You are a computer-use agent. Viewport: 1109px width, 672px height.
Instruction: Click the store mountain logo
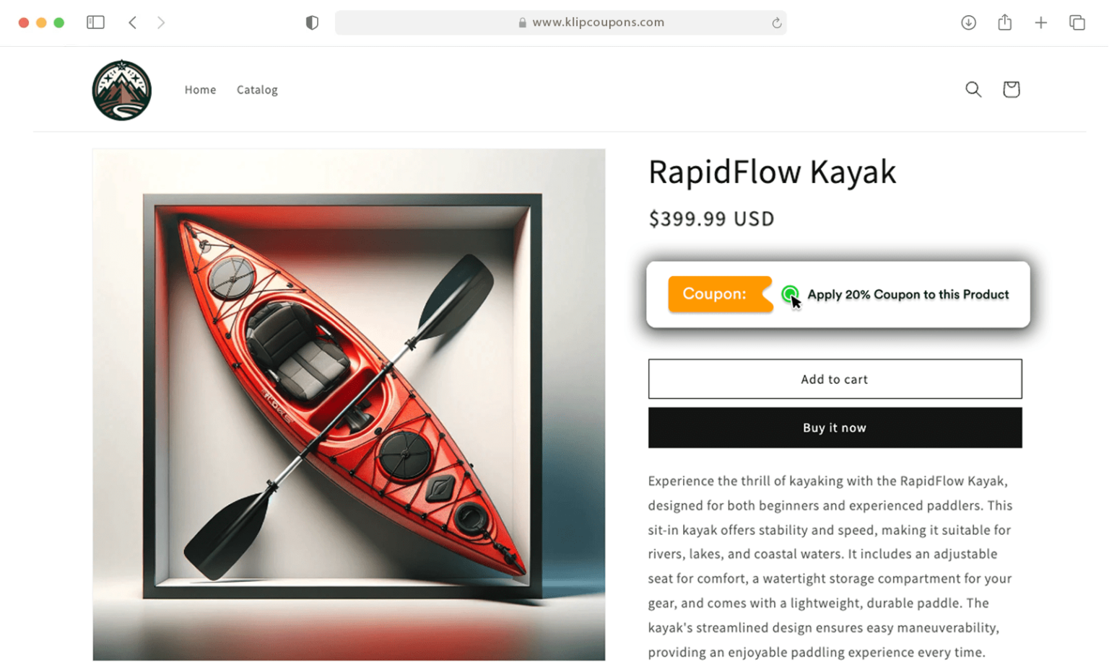pyautogui.click(x=121, y=89)
